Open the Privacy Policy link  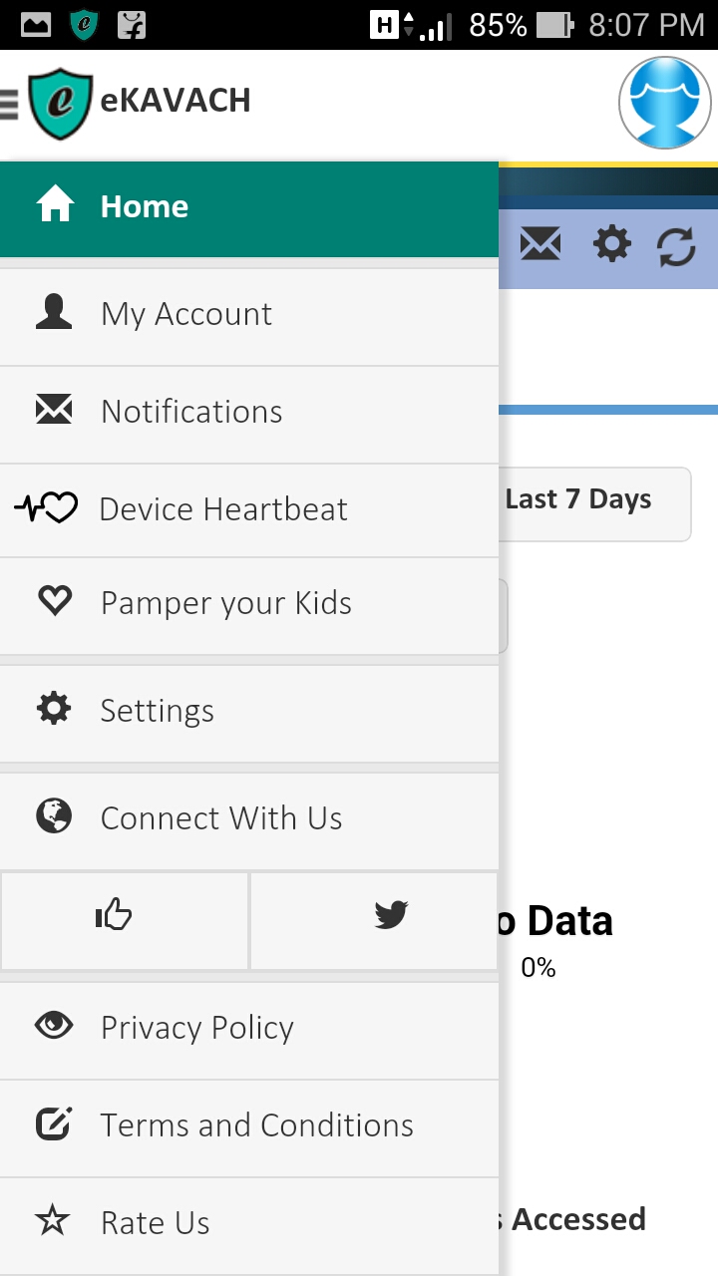point(249,1029)
